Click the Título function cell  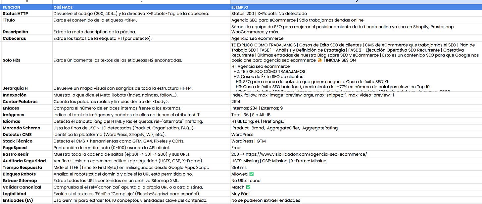point(26,20)
